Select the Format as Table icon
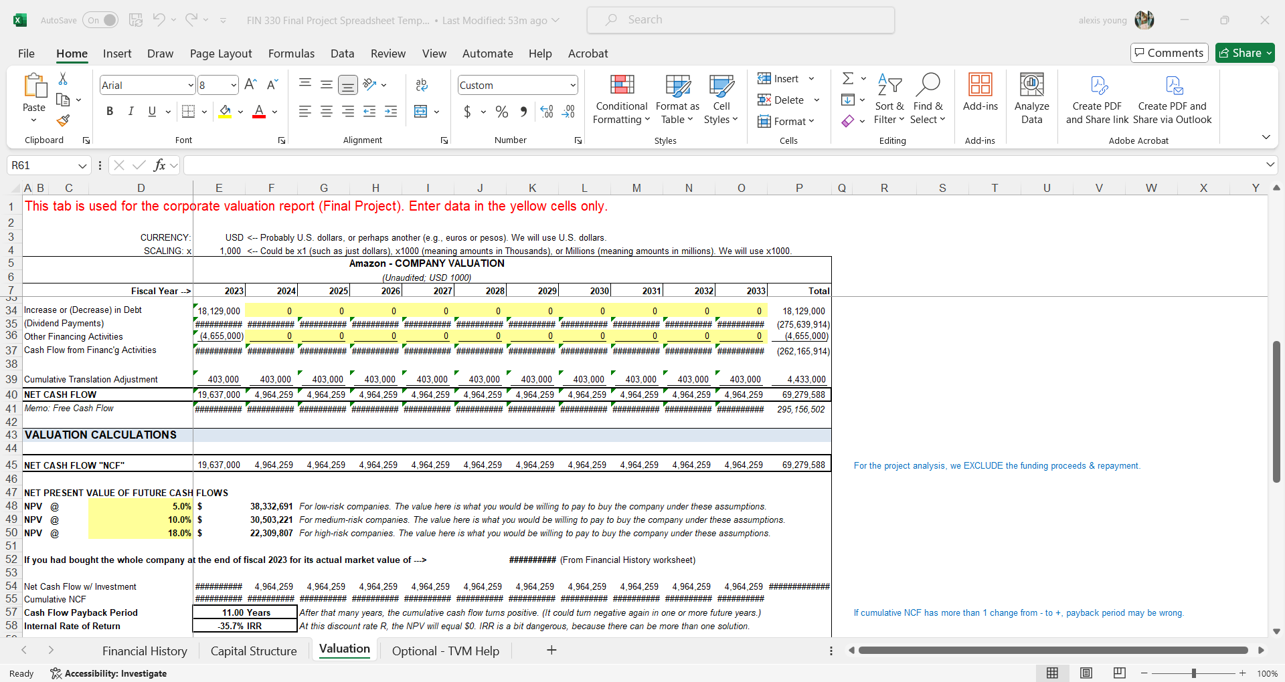Viewport: 1285px width, 682px height. pos(677,99)
